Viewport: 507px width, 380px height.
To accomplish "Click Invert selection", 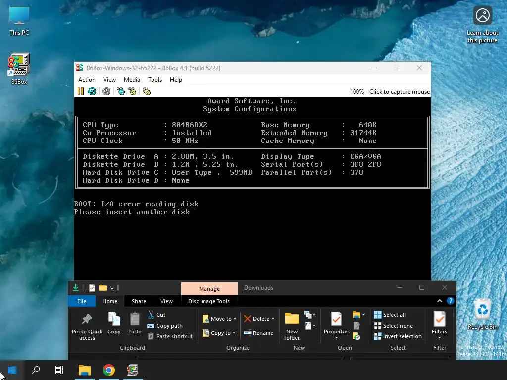I will click(398, 336).
